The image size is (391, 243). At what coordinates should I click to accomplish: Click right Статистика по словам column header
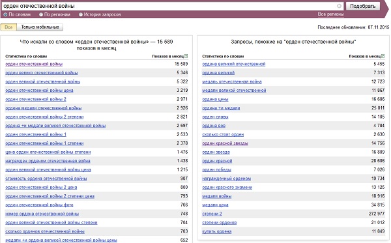coord(223,56)
